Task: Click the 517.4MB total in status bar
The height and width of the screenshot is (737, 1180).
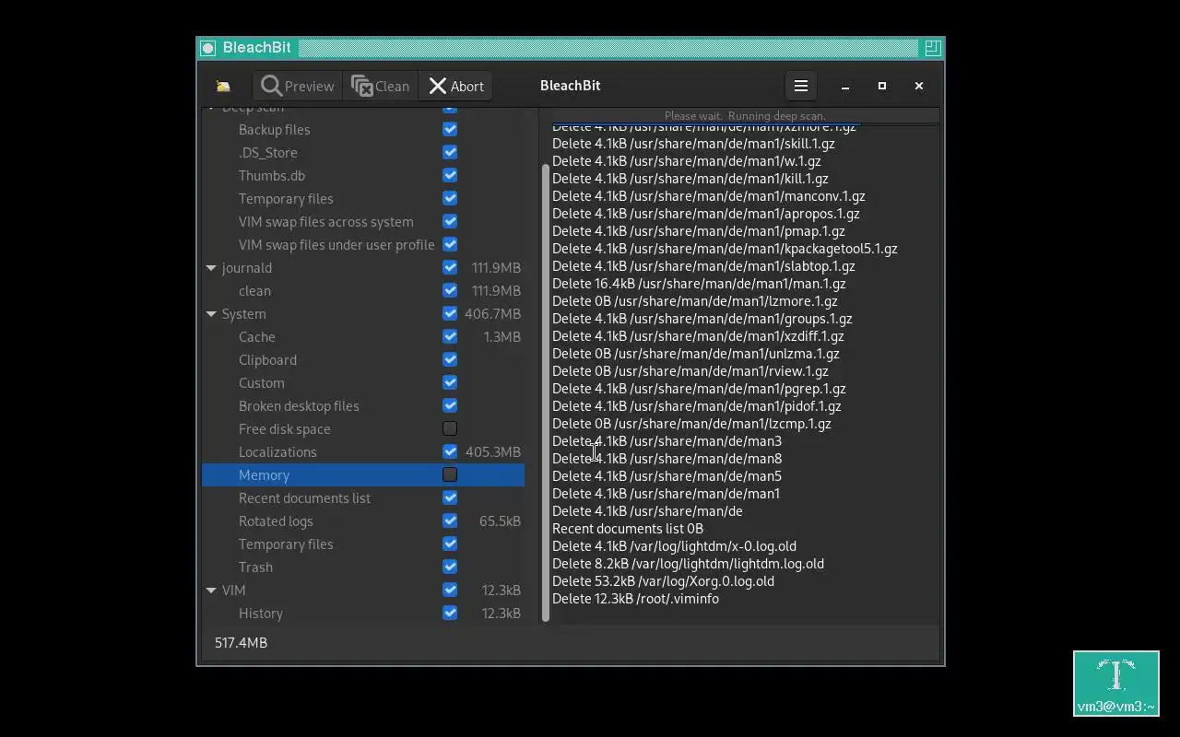Action: point(241,642)
